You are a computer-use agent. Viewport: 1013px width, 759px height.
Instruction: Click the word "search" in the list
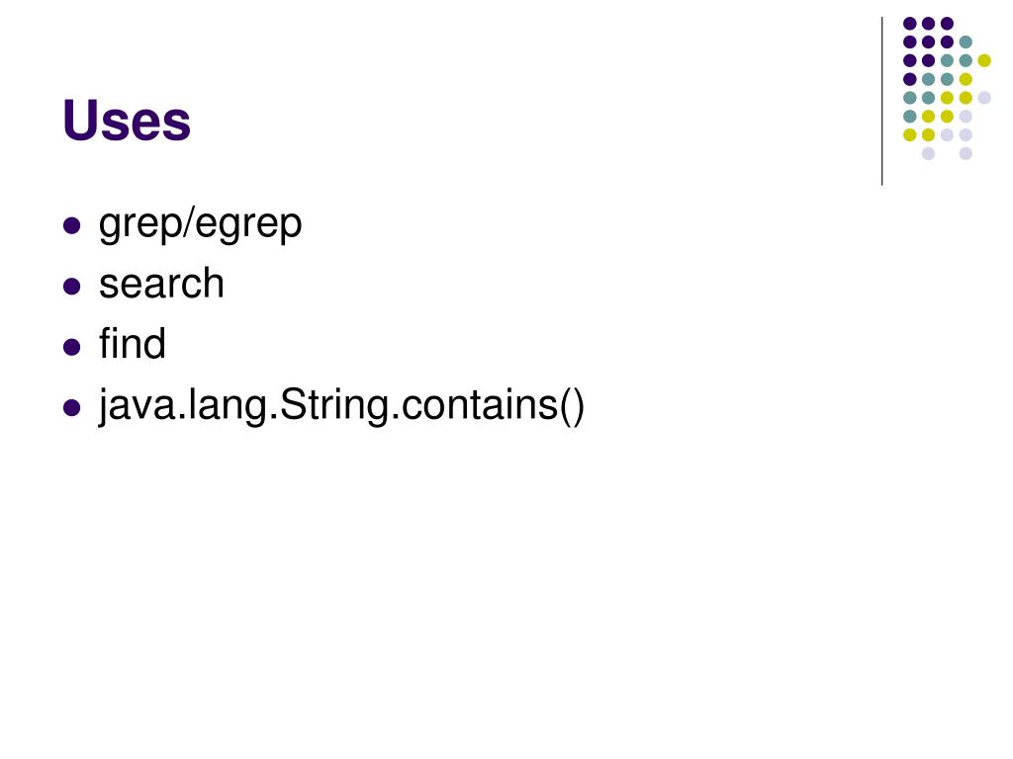(x=161, y=284)
